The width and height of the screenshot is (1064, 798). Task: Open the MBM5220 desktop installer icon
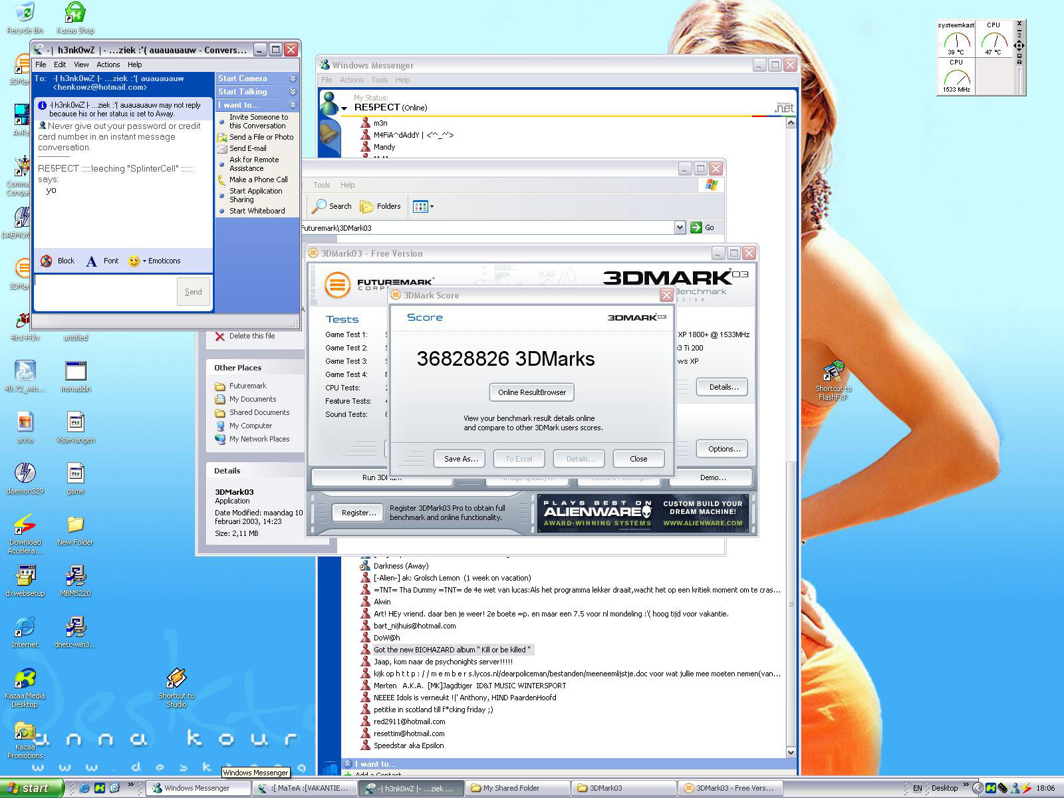(75, 581)
